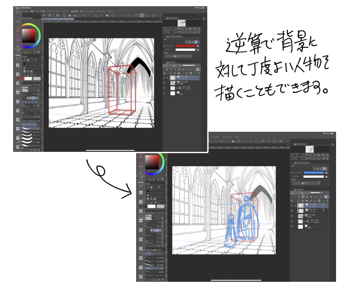Open the ウィンドウ menu in the bottom screenshot
Screen dimensions: 343x292
click(x=227, y=137)
